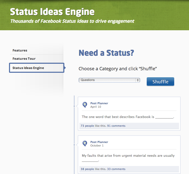Click the Status Ideas Engine header title
Image resolution: width=189 pixels, height=174 pixels.
pos(52,11)
